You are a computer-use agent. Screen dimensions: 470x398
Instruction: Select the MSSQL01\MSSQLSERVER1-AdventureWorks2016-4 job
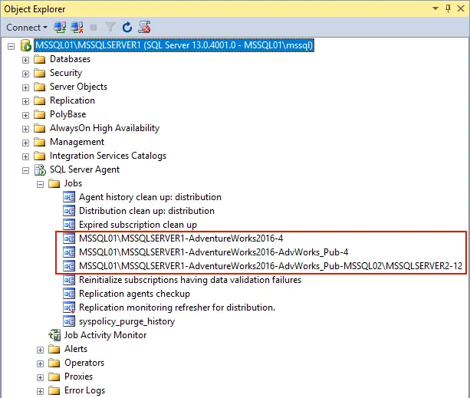tap(181, 238)
